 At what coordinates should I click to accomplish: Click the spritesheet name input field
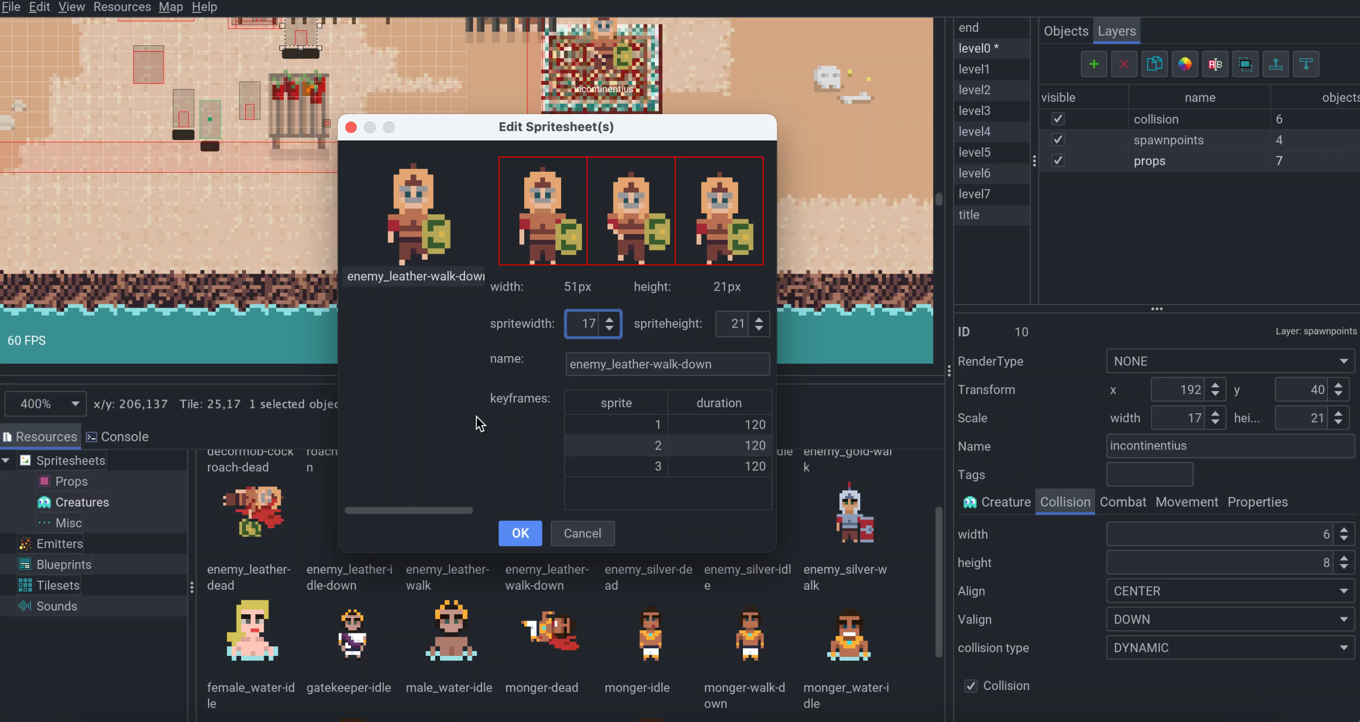(x=667, y=364)
